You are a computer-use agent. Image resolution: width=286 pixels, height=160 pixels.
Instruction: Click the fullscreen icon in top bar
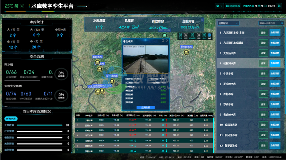[x=280, y=6]
